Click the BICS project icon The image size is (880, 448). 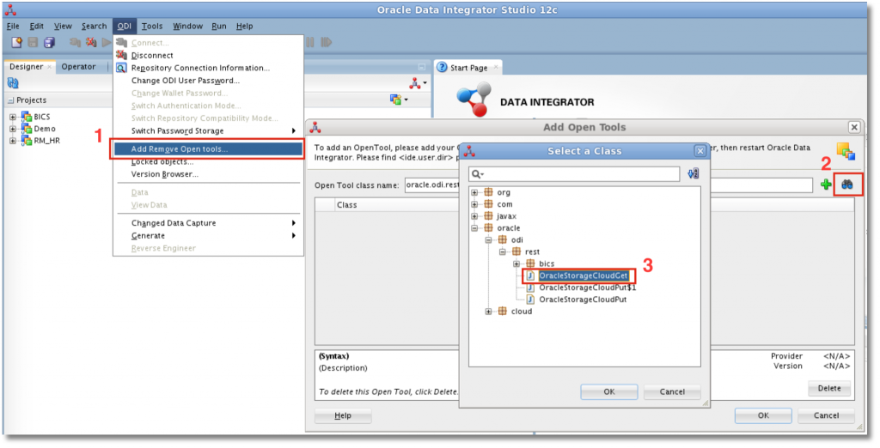[27, 117]
